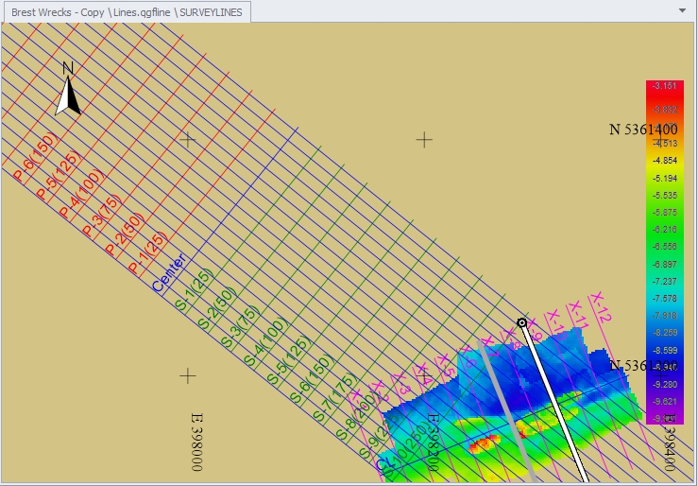The width and height of the screenshot is (698, 486).
Task: Click the magenta X-12 cross line label
Action: click(603, 306)
